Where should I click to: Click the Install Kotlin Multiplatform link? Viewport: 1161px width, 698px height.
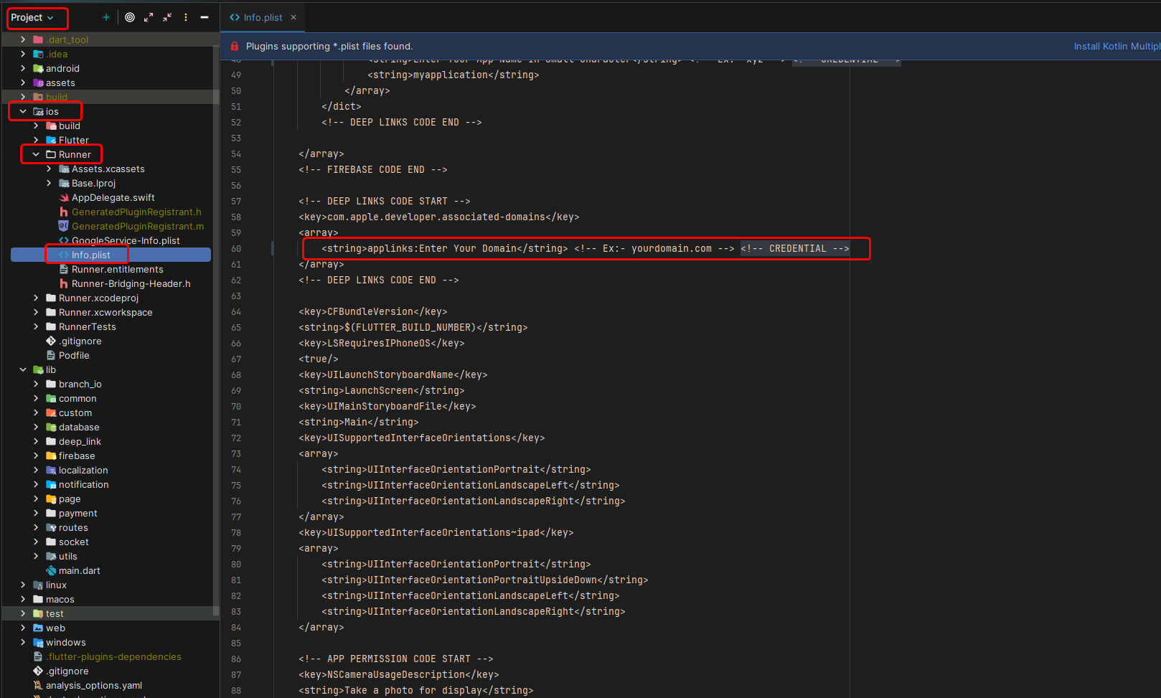(x=1117, y=45)
